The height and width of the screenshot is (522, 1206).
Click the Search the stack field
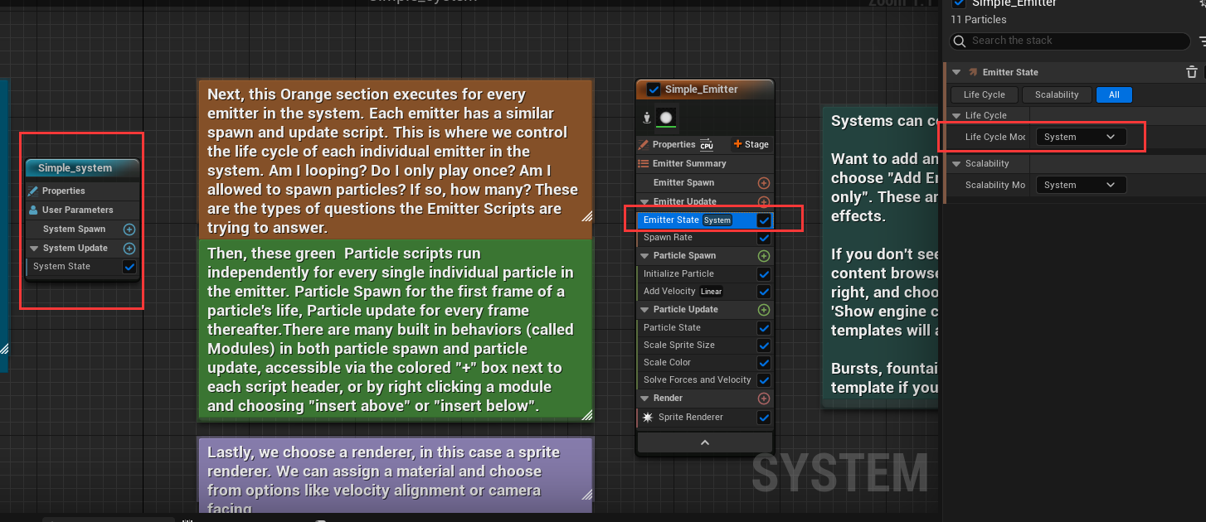point(1070,41)
